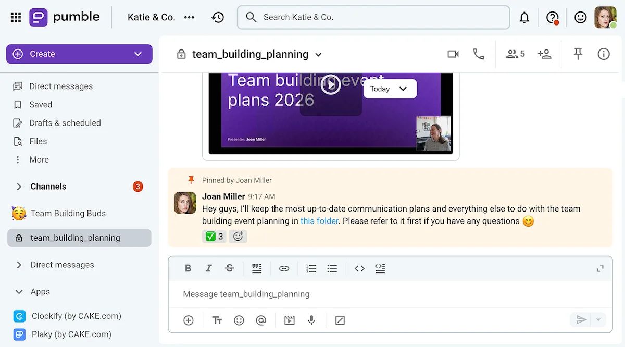Toggle the bulleted list

coord(332,268)
